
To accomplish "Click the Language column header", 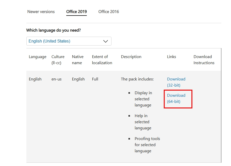I will 38,57.
